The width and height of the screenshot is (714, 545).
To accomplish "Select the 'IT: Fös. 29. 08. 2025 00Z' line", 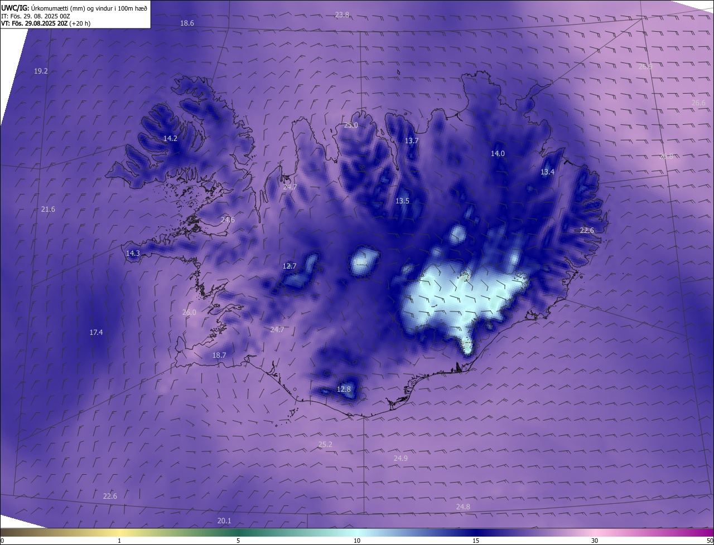I will 36,16.
